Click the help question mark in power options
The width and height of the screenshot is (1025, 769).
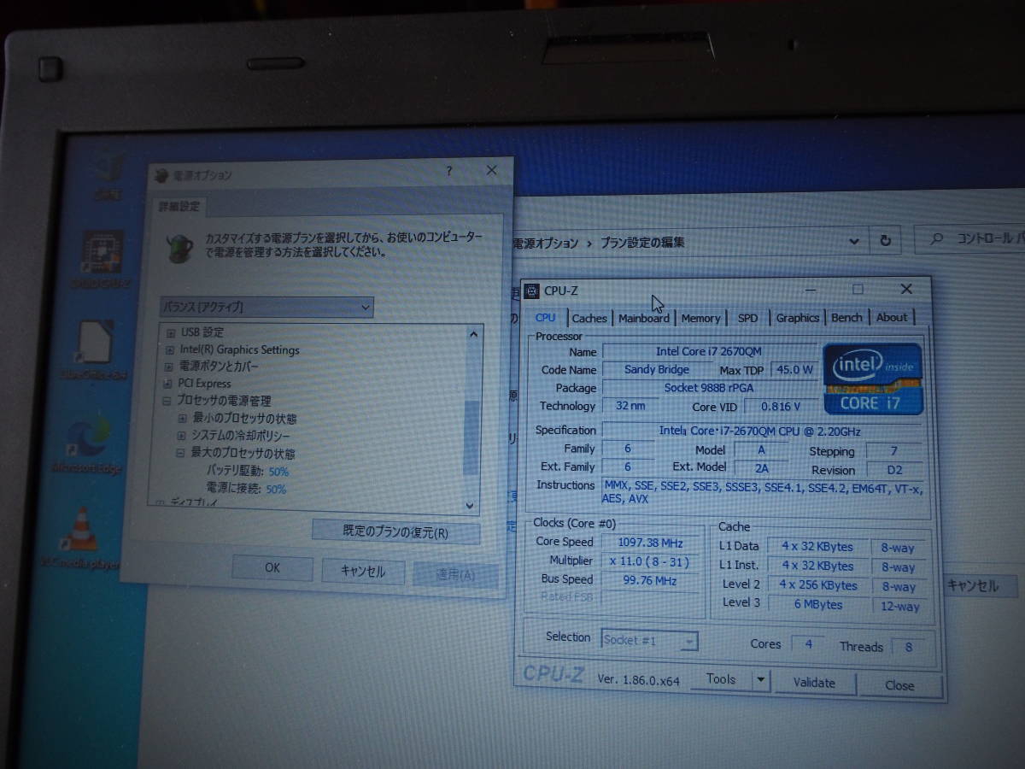pos(449,171)
